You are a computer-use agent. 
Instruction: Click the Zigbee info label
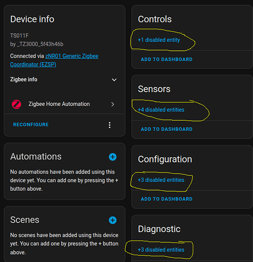click(24, 80)
